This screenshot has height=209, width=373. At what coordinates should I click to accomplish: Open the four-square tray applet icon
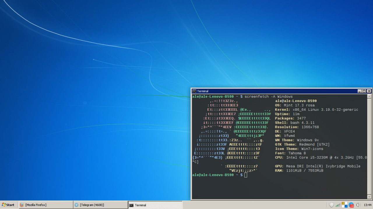coord(344,205)
